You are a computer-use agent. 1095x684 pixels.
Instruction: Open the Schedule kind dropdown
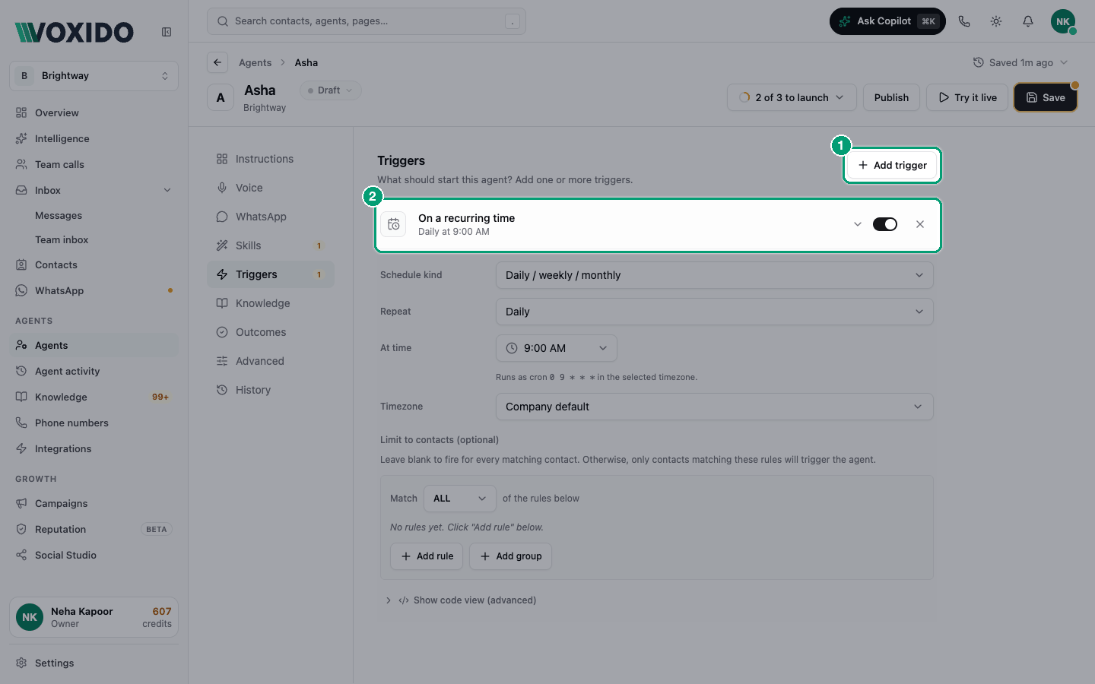coord(715,275)
